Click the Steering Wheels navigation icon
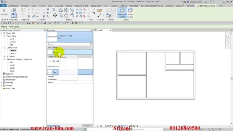This screenshot has height=131, width=233. [228, 36]
